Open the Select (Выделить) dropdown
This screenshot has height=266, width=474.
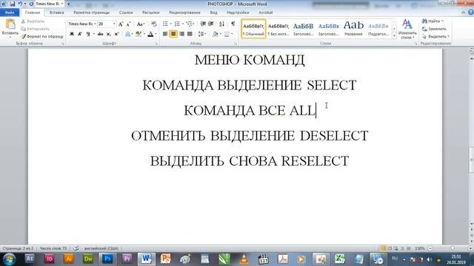(435, 36)
